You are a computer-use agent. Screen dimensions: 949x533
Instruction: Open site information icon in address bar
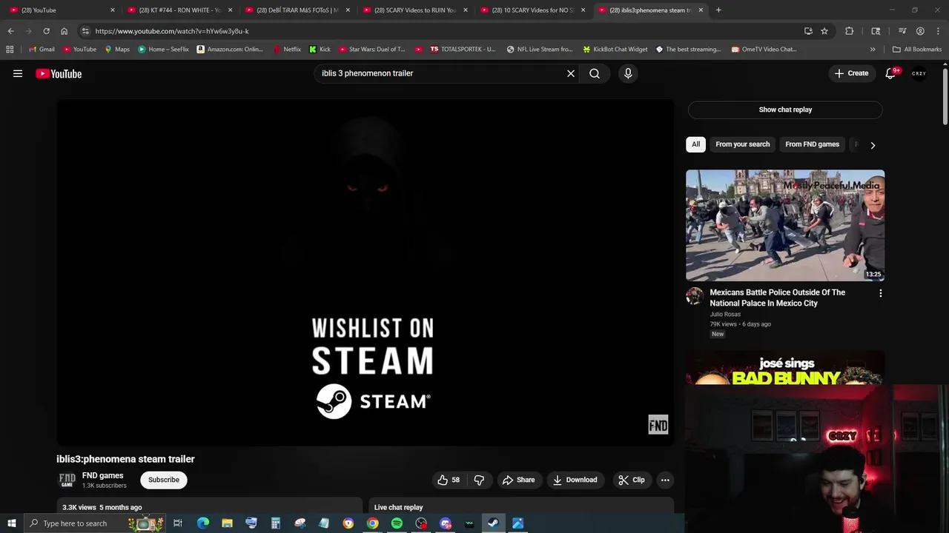pyautogui.click(x=85, y=31)
